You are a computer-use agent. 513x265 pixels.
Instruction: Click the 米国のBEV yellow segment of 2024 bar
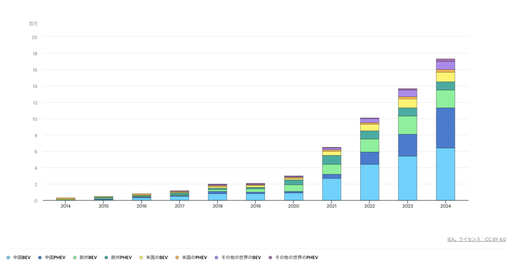click(445, 77)
